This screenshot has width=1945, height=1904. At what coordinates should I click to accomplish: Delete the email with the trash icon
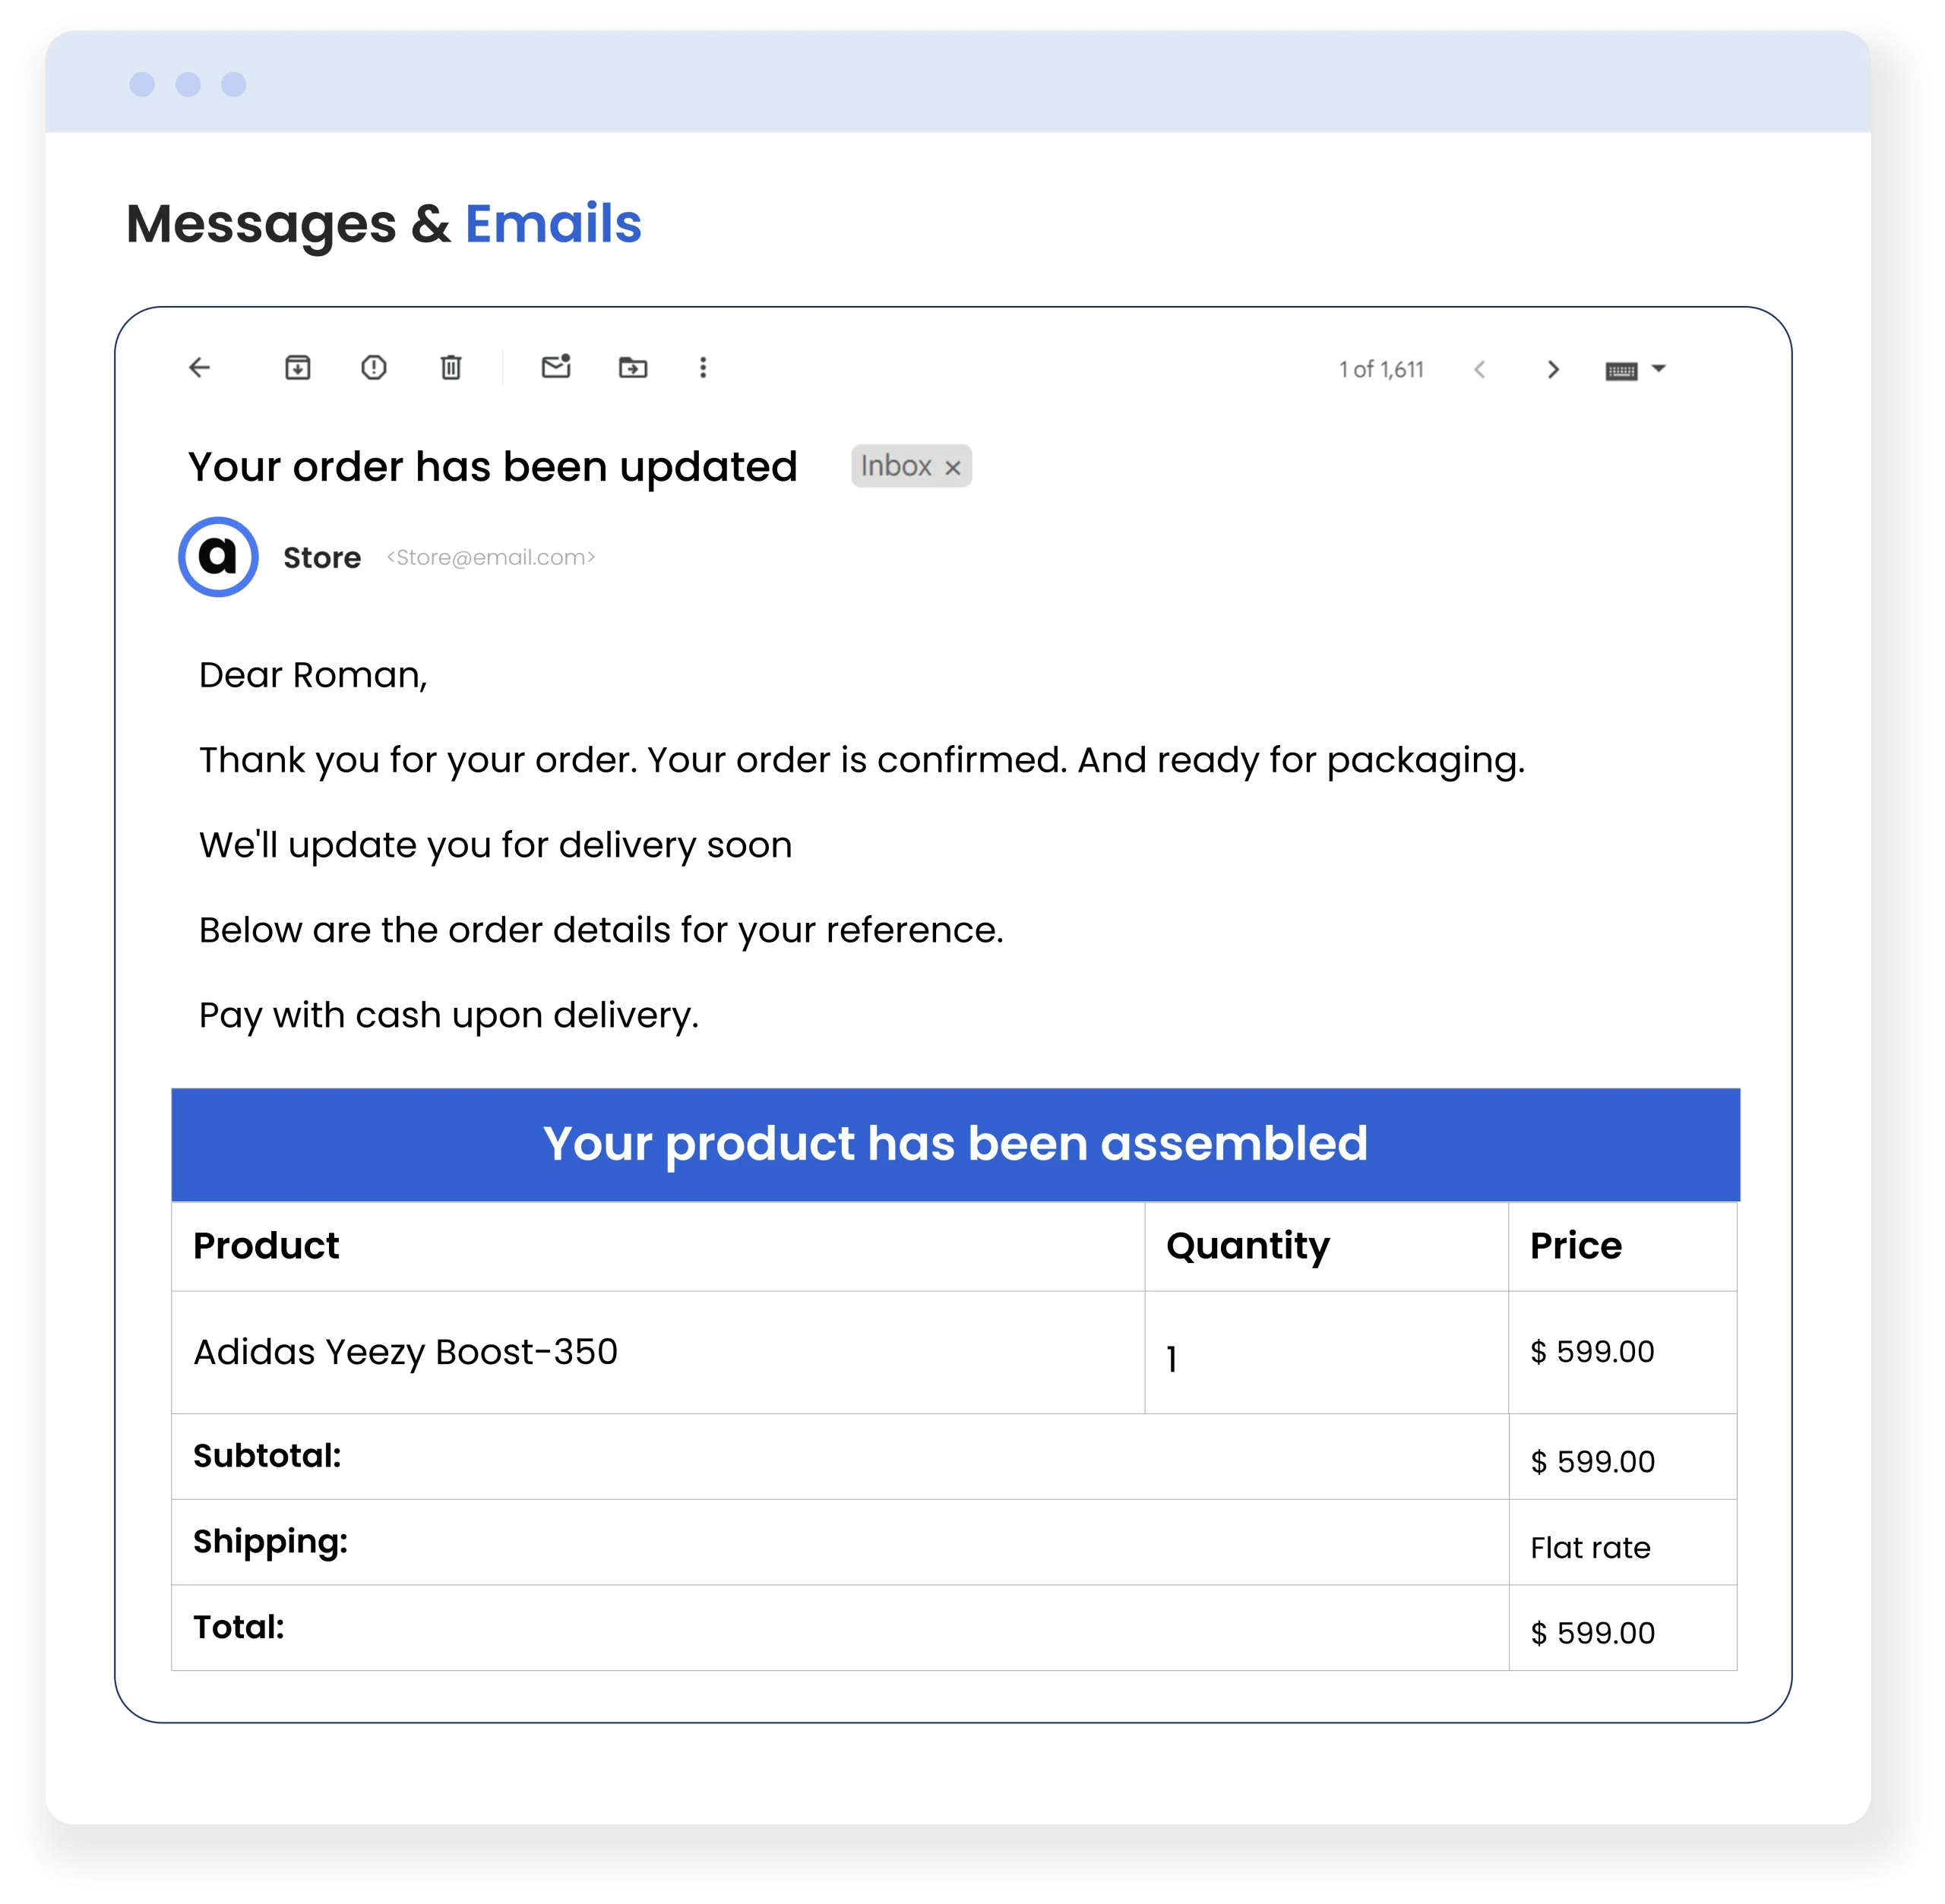coord(451,368)
